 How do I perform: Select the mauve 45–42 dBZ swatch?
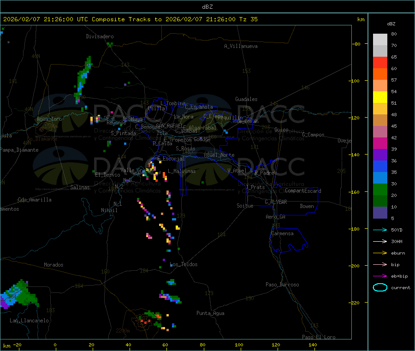point(380,131)
